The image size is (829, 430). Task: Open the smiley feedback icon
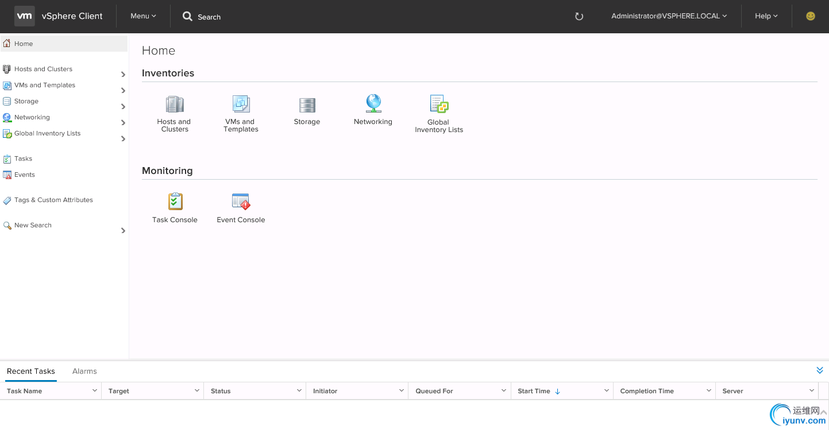[x=811, y=16]
